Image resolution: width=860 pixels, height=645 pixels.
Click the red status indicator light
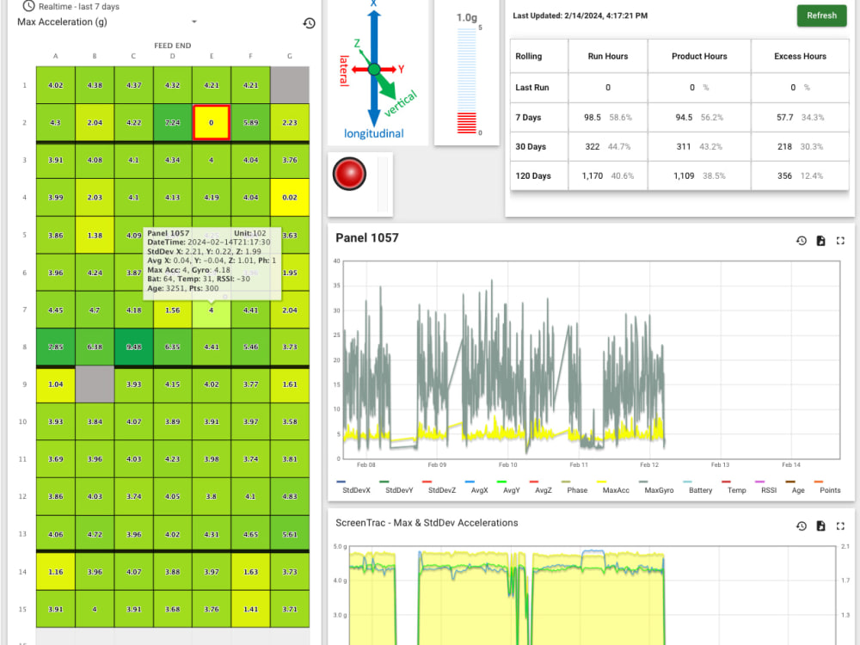click(x=349, y=174)
